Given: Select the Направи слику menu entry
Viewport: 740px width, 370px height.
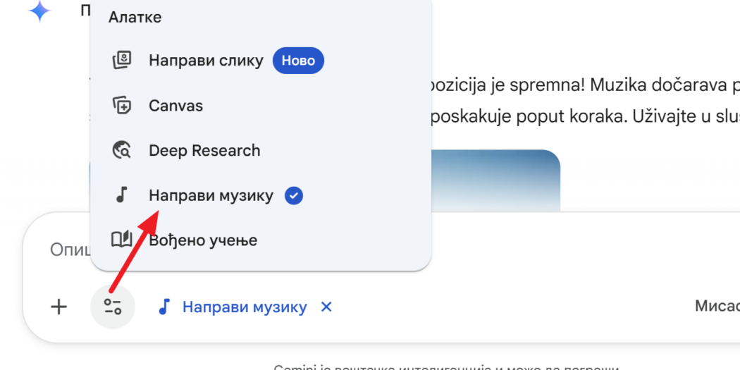Looking at the screenshot, I should (x=206, y=61).
